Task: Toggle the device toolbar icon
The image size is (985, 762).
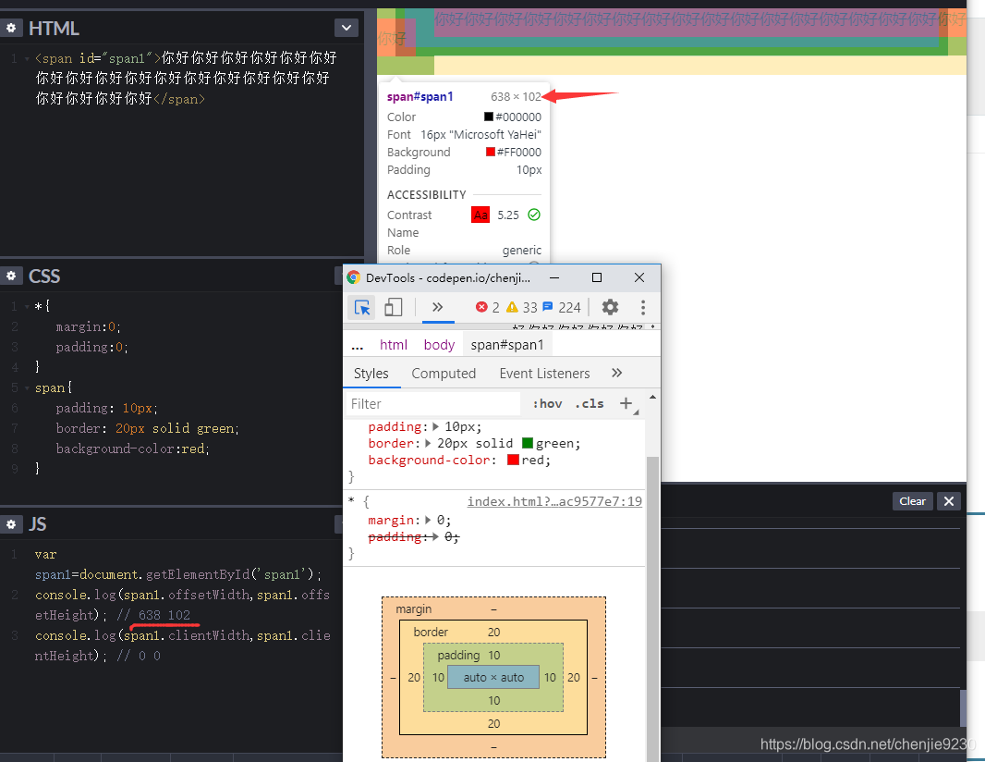Action: (x=394, y=307)
